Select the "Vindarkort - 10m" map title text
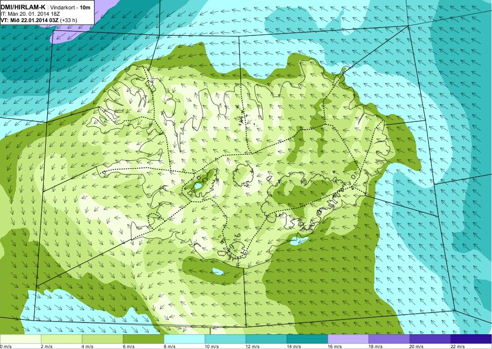 (71, 7)
